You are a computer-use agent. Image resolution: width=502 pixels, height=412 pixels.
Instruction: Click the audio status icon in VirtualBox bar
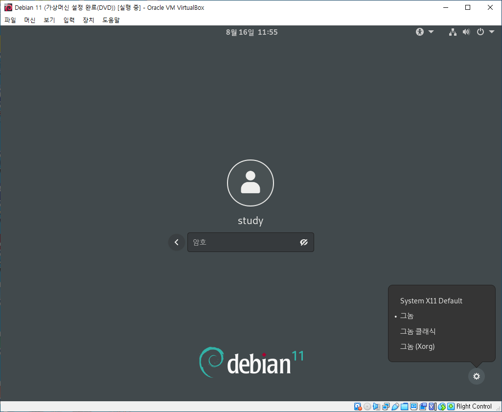[x=377, y=406]
